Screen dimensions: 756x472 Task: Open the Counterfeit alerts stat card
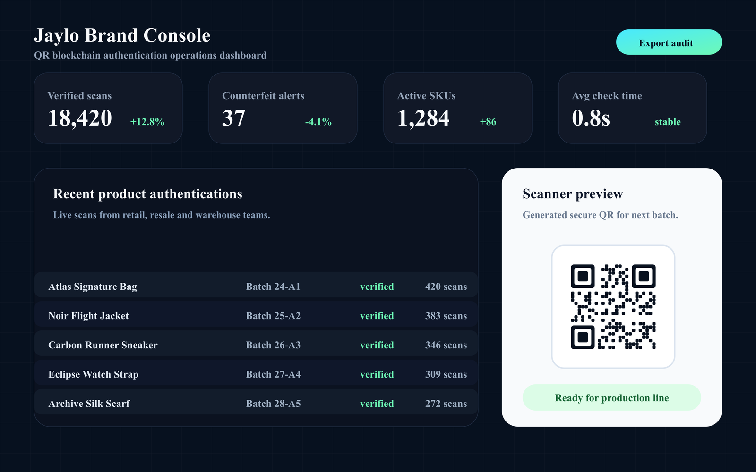[283, 108]
